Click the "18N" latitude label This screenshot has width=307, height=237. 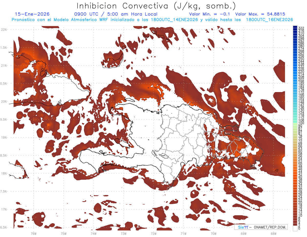(4, 173)
